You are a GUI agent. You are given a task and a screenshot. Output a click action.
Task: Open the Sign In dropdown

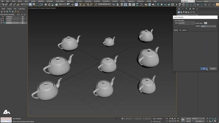(188, 1)
